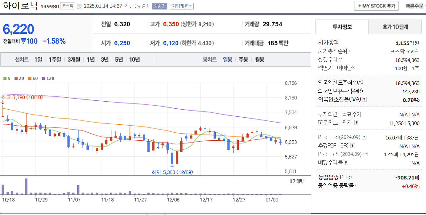Open the PBR/BPS(2024.09) help icon

tap(366, 154)
